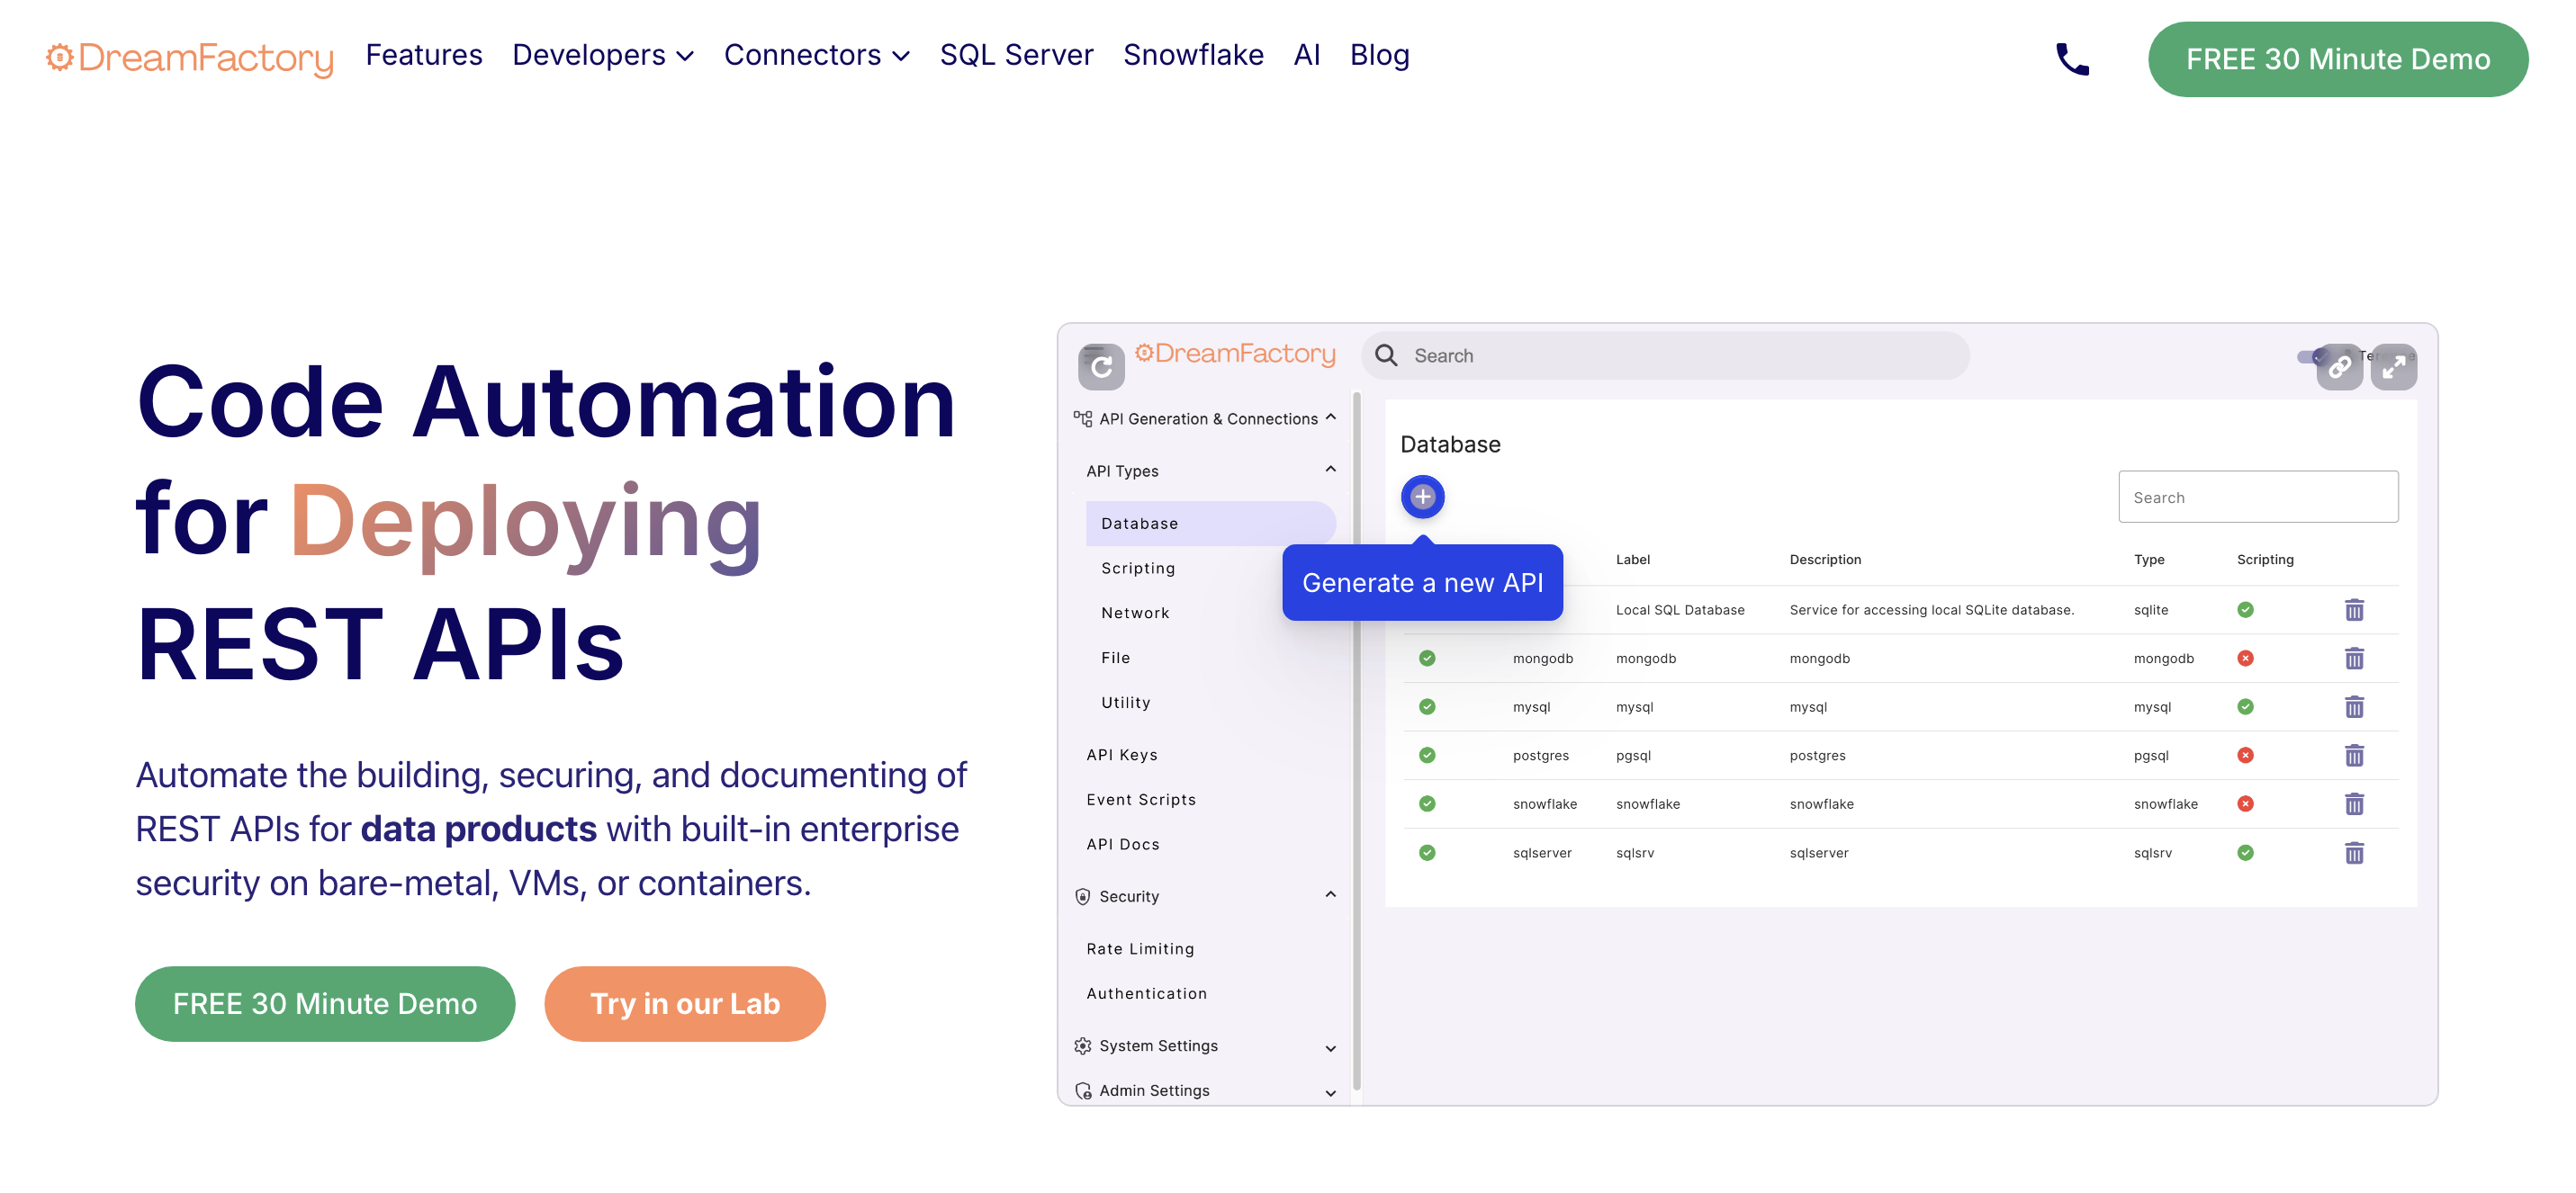Select Utility in API Types sidebar
Viewport: 2576px width, 1193px height.
click(x=1126, y=703)
